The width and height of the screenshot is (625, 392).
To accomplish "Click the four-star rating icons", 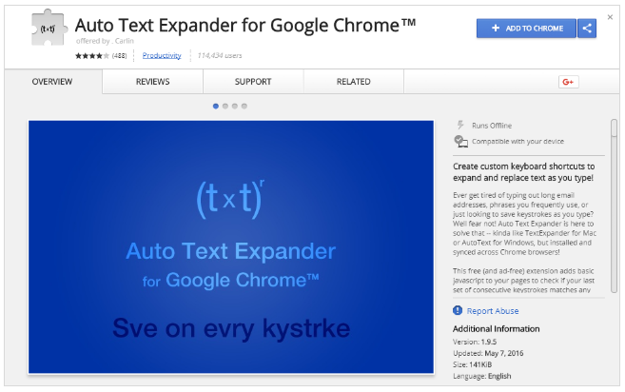I will pos(92,56).
